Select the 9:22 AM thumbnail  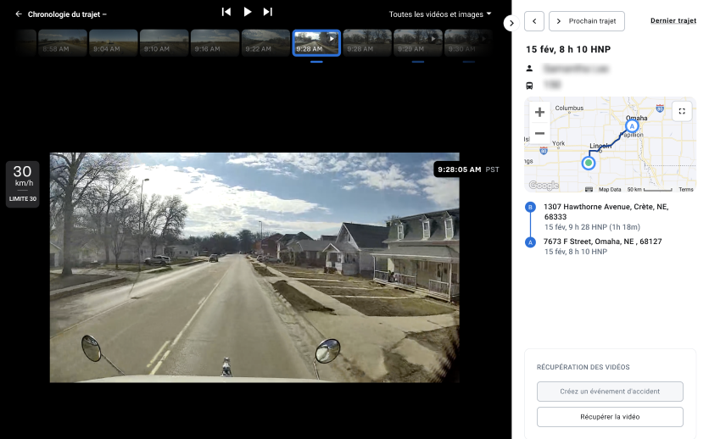(x=265, y=43)
